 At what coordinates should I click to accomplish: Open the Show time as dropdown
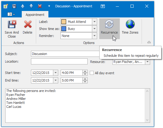click(x=94, y=29)
